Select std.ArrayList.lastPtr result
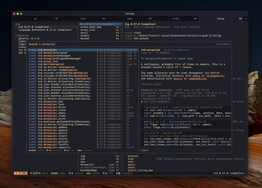262x188 pixels. pos(83,145)
